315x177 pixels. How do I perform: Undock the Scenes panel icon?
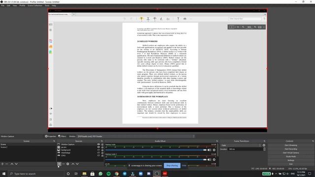click(x=54, y=141)
